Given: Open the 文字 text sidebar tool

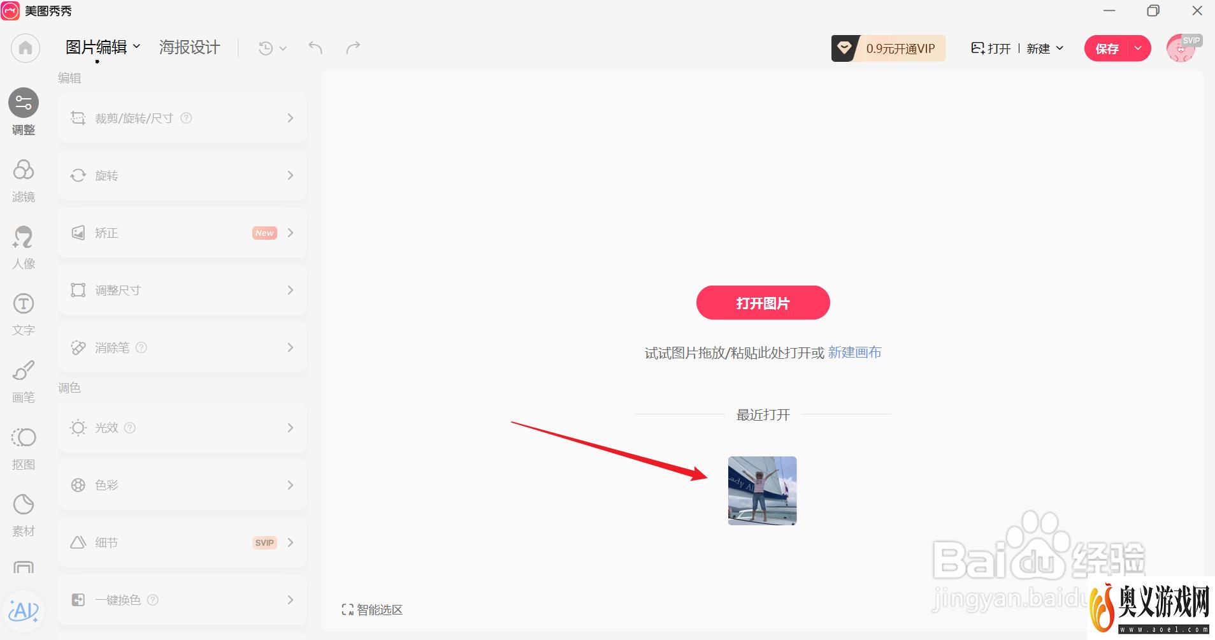Looking at the screenshot, I should coord(24,314).
